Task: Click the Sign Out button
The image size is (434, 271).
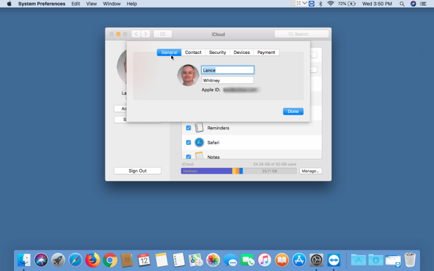Action: [x=137, y=171]
